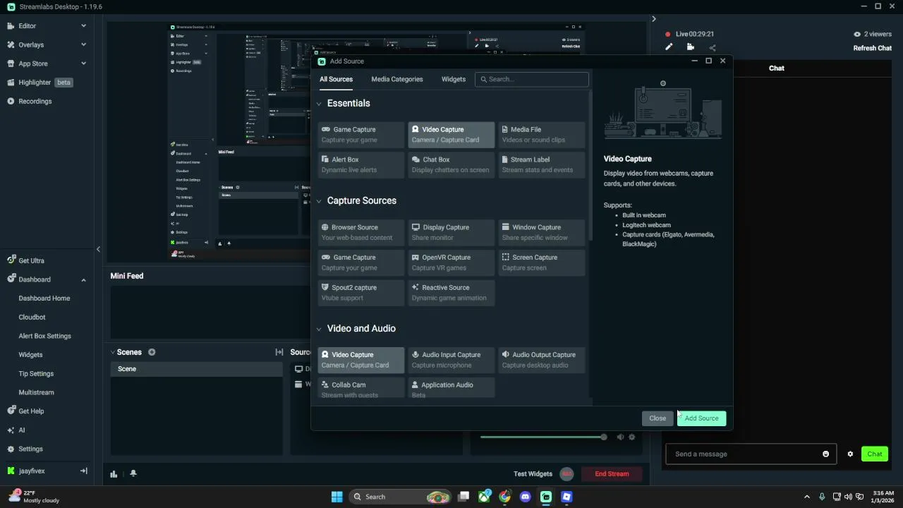
Task: Select the Scene item in Scenes list
Action: (196, 369)
